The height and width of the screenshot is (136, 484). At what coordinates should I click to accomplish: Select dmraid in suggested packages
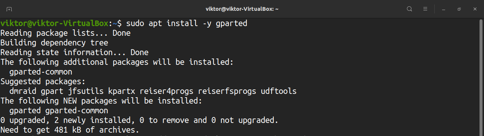tap(23, 91)
